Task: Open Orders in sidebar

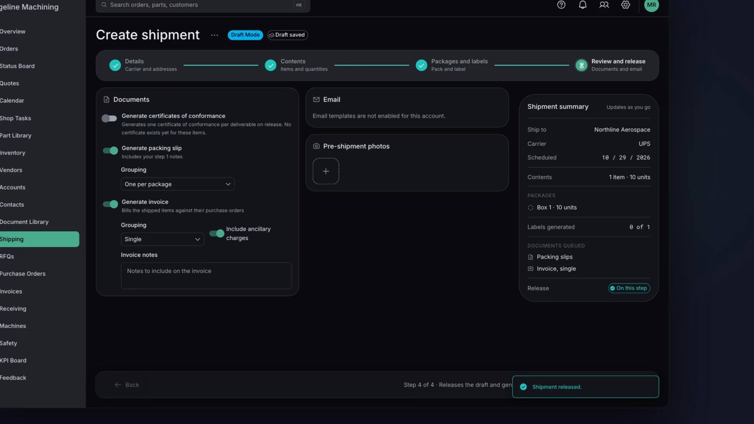Action: 39,49
